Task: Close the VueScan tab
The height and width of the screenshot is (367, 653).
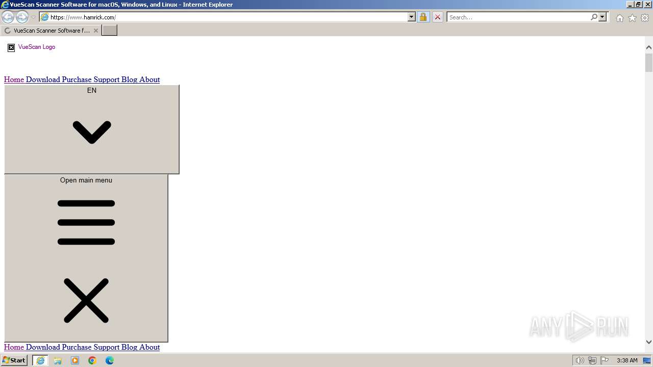Action: coord(95,31)
